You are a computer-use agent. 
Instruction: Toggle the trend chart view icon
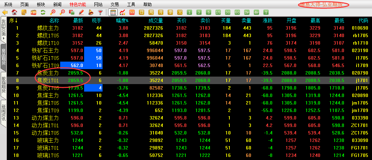(x=122, y=12)
